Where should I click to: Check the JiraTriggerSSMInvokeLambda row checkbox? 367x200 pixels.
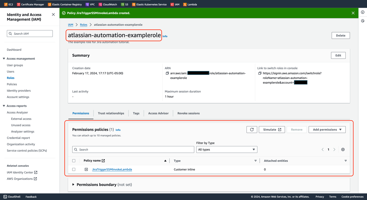(x=74, y=169)
